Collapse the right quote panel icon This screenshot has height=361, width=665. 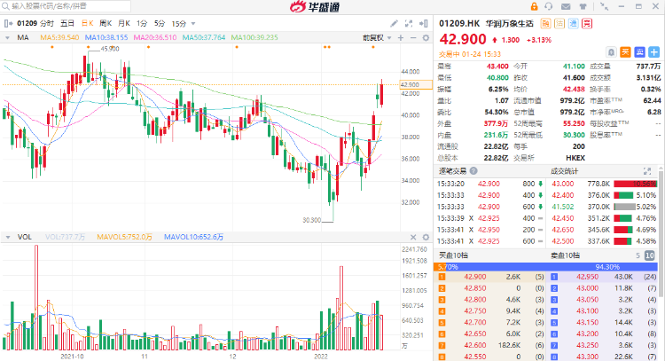423,23
